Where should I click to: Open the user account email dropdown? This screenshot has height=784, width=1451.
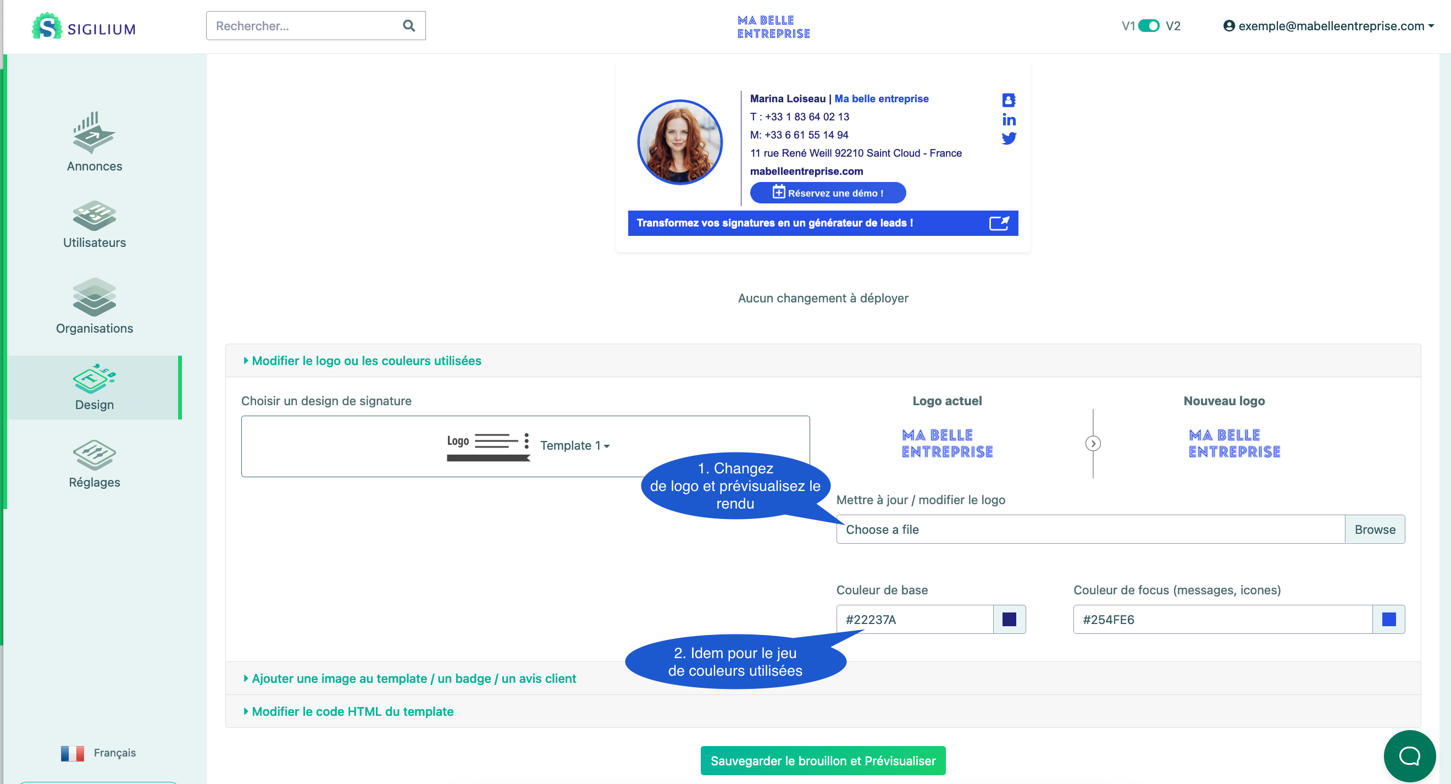tap(1328, 26)
